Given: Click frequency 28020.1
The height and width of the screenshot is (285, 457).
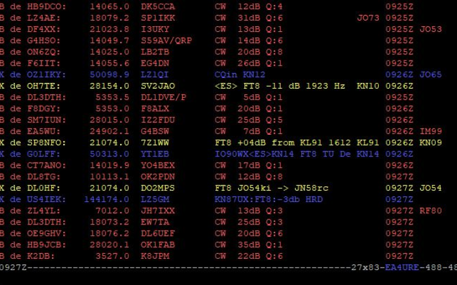Looking at the screenshot, I should [x=109, y=244].
